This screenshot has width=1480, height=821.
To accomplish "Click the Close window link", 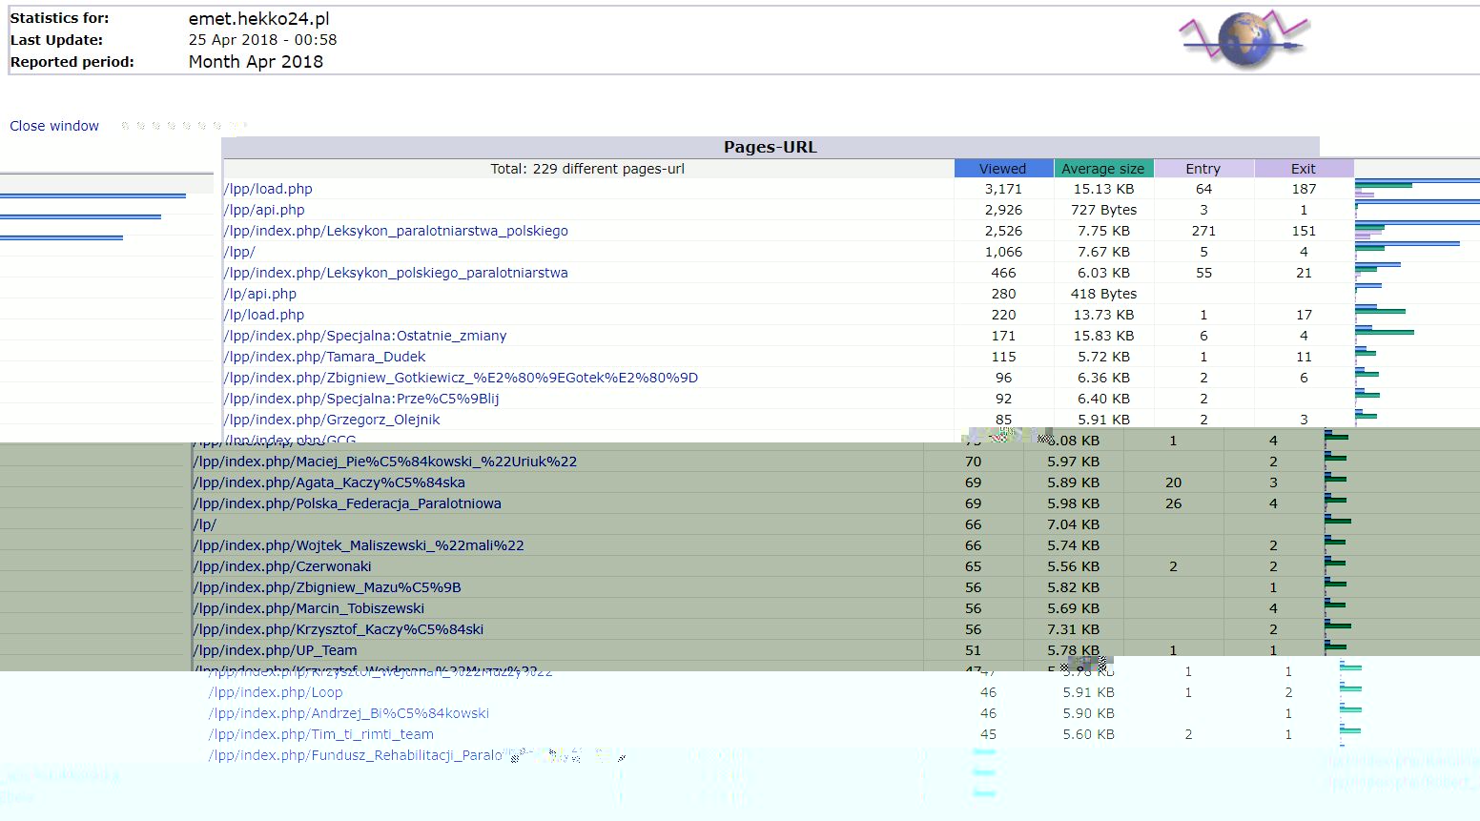I will 54,126.
